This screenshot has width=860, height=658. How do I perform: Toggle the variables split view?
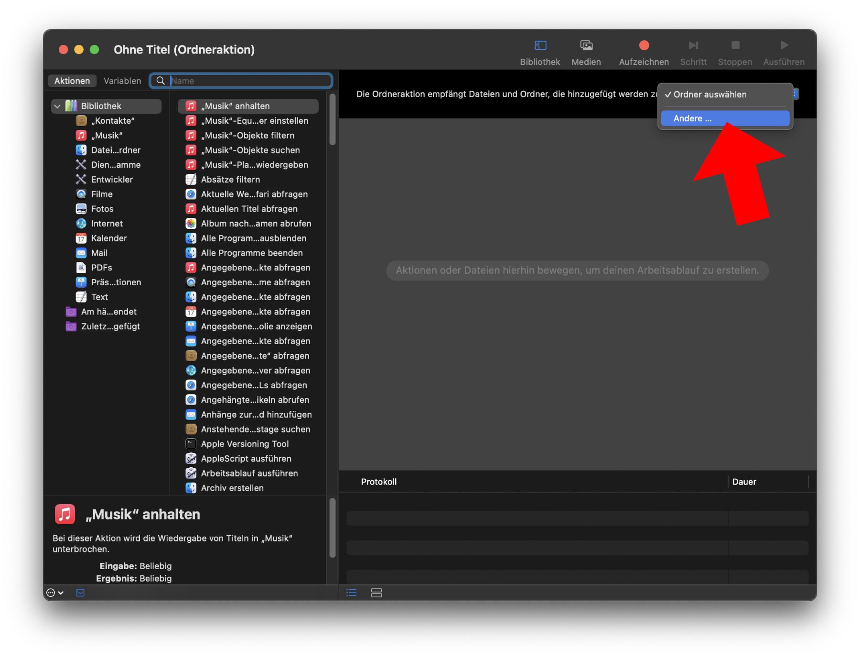[376, 593]
